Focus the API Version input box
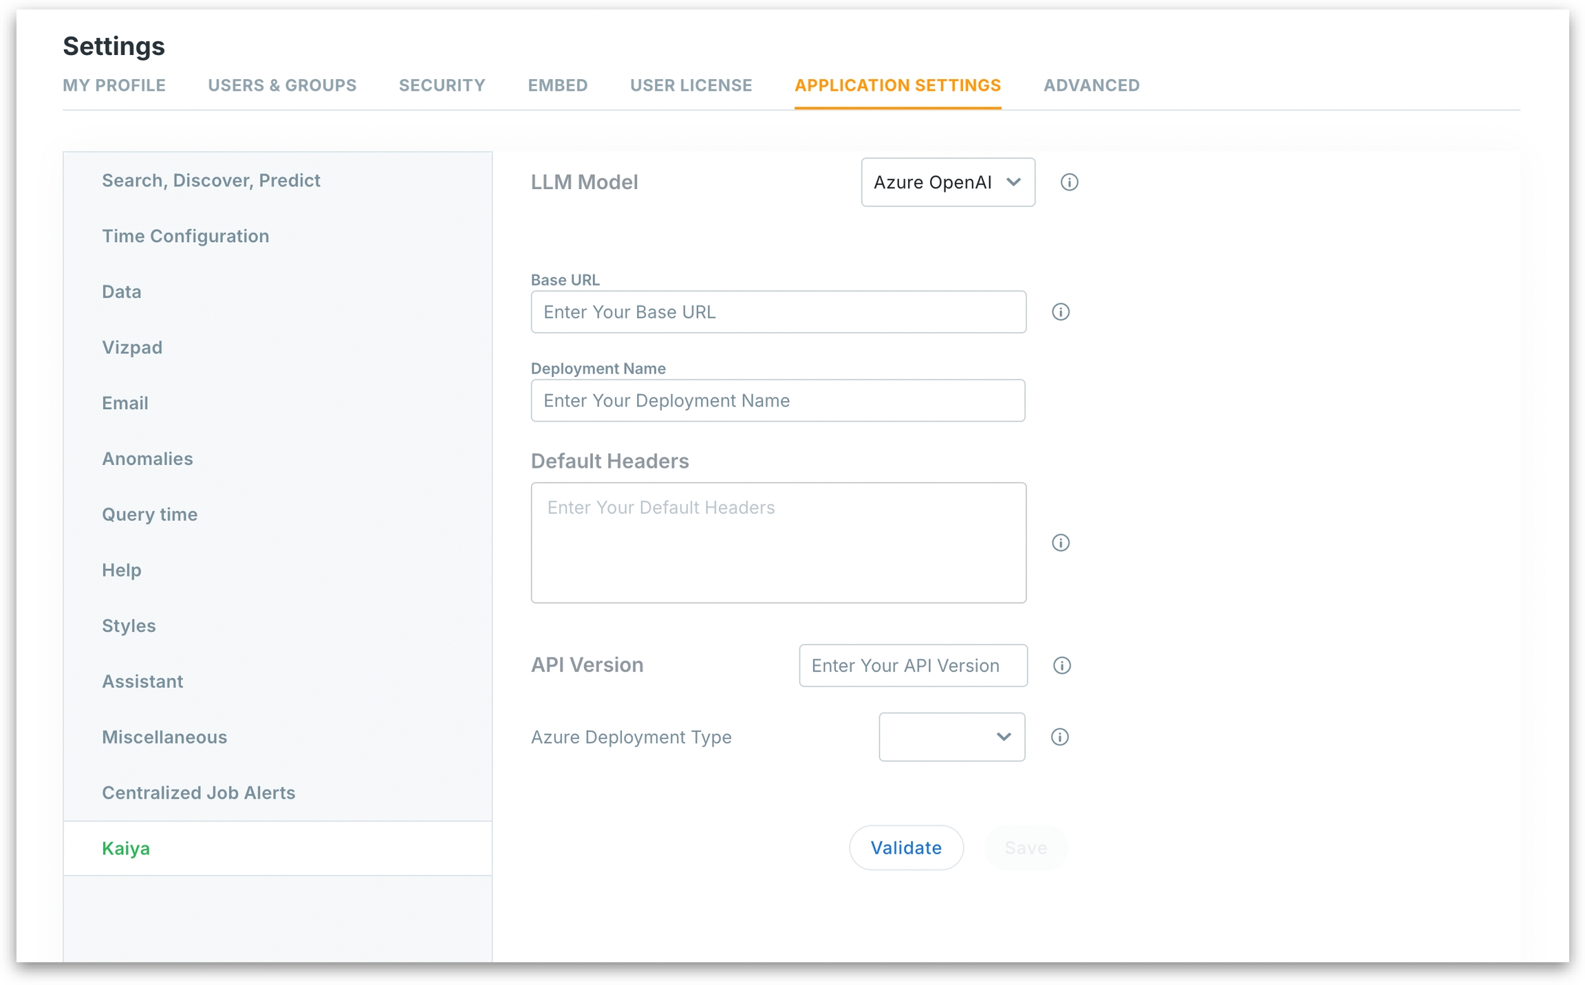The height and width of the screenshot is (985, 1585). tap(913, 665)
